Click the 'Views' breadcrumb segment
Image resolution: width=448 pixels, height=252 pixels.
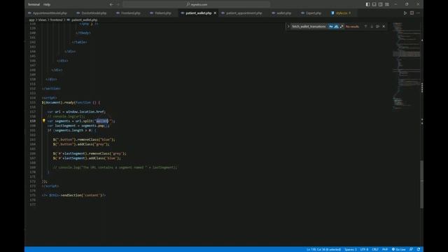pyautogui.click(x=42, y=20)
